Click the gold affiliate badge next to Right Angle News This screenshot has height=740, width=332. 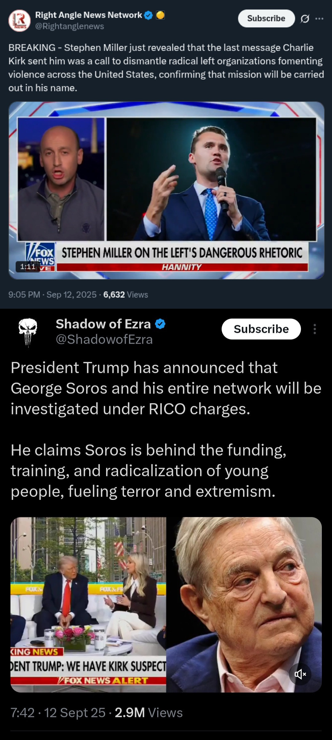pyautogui.click(x=160, y=15)
